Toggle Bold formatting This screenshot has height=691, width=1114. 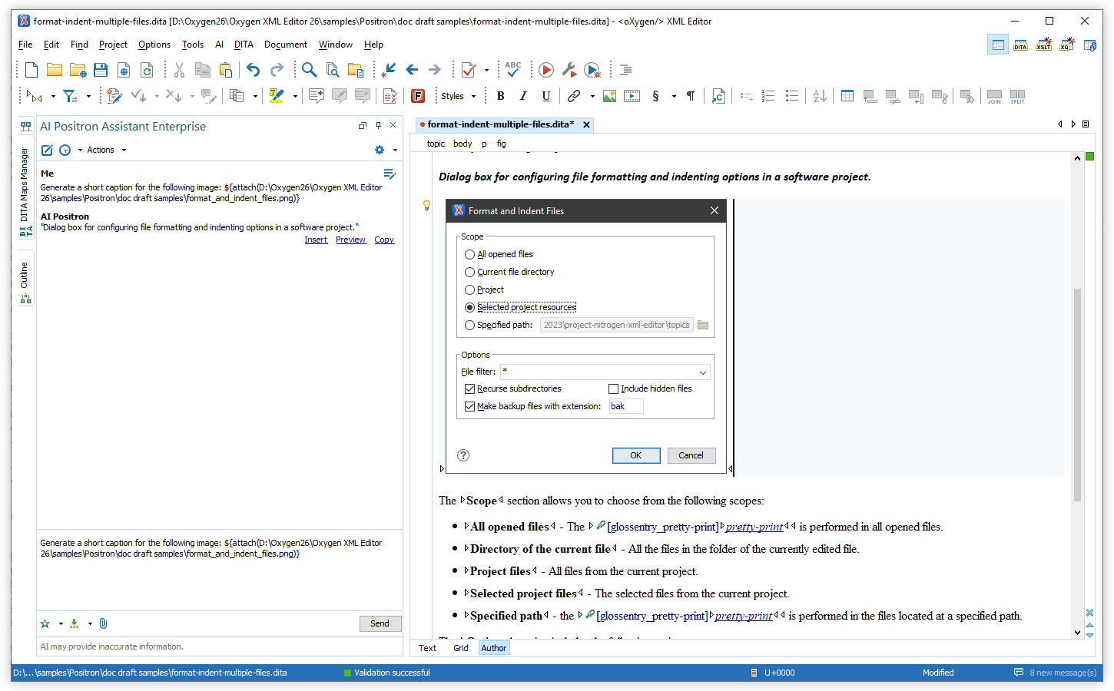[501, 96]
